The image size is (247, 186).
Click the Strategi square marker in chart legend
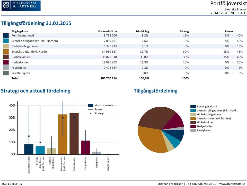(x=90, y=113)
